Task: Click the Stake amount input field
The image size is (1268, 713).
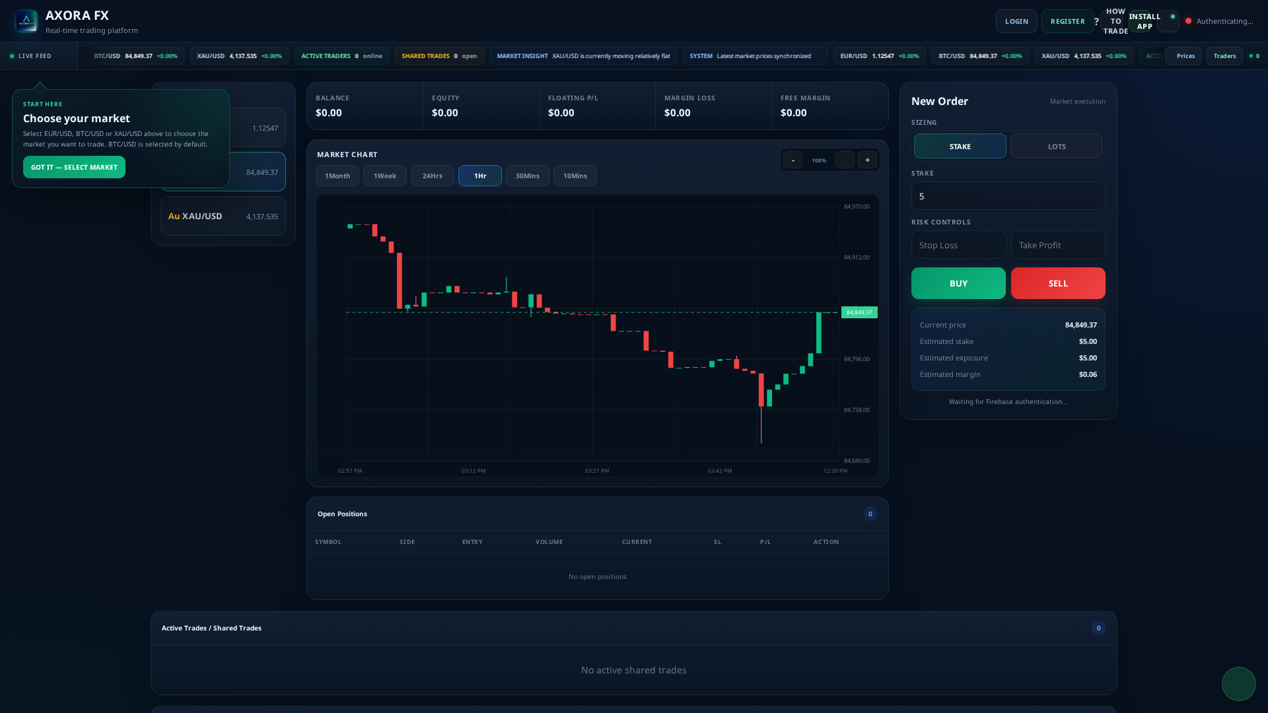Action: pyautogui.click(x=1008, y=196)
